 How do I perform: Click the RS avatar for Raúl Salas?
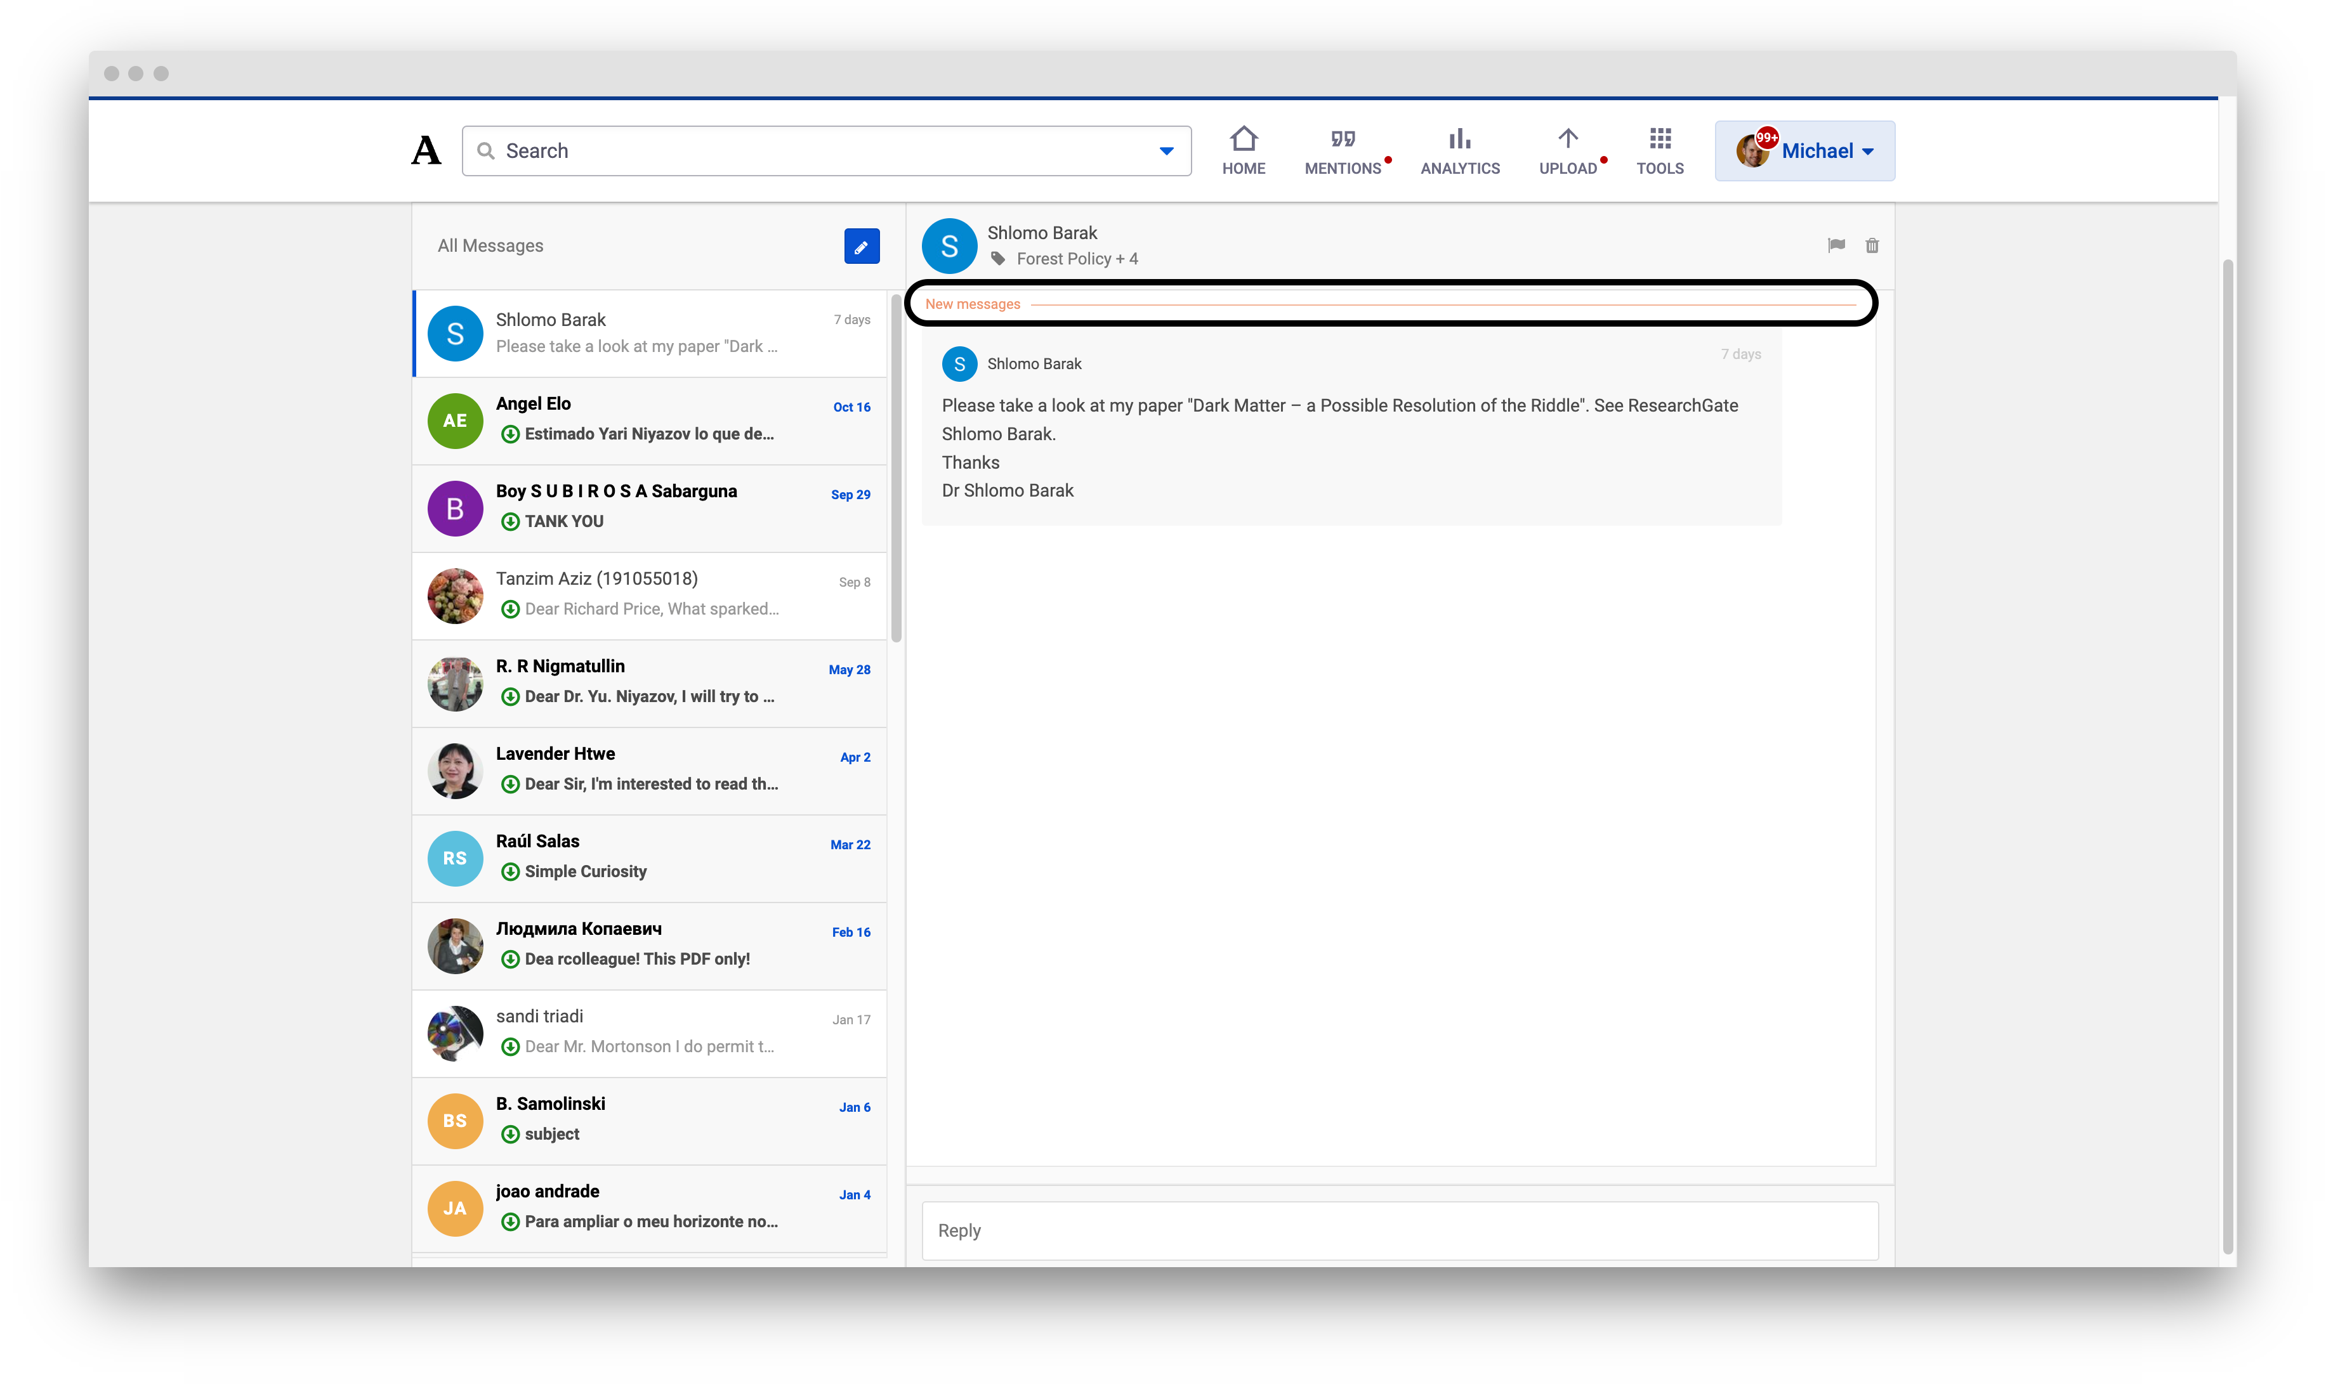tap(455, 859)
